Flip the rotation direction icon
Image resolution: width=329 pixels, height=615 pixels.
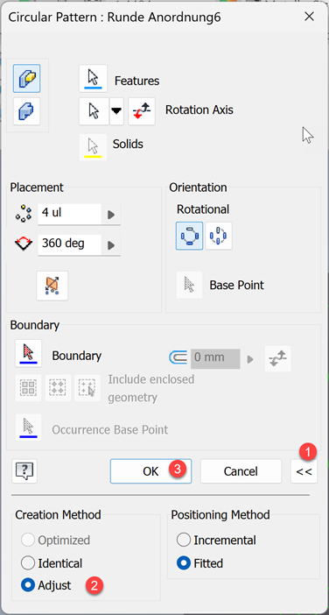click(142, 111)
